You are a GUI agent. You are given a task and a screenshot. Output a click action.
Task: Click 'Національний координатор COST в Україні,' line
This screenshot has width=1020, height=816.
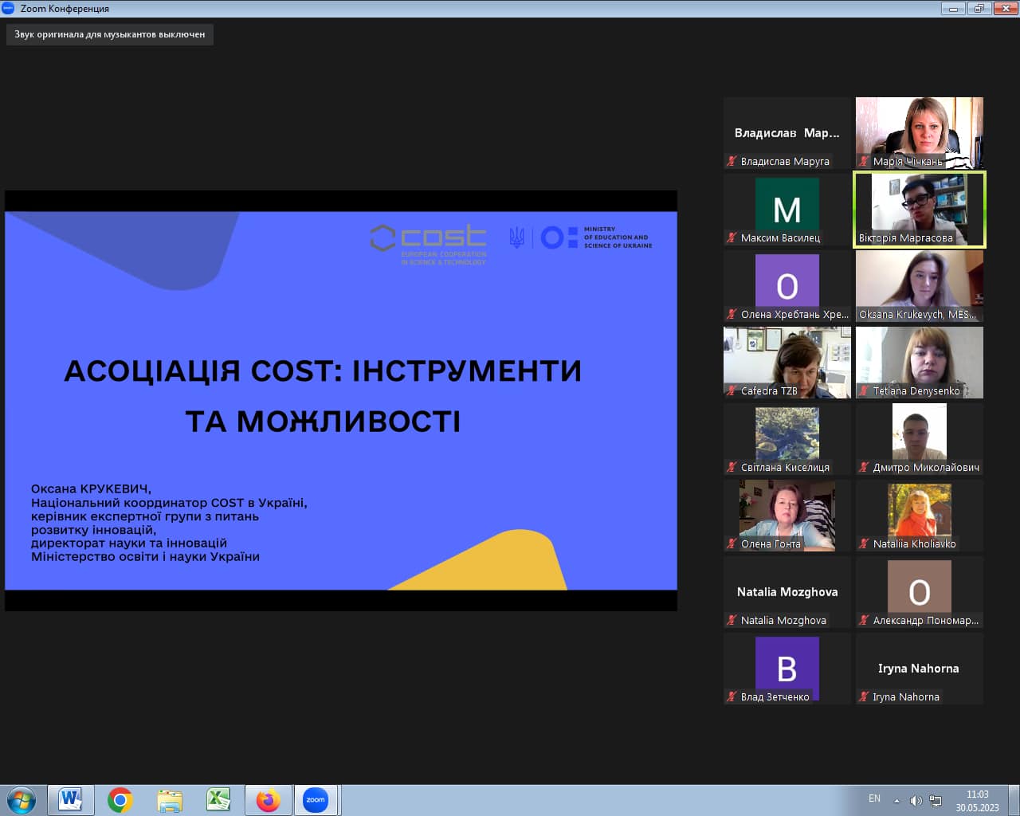click(169, 502)
